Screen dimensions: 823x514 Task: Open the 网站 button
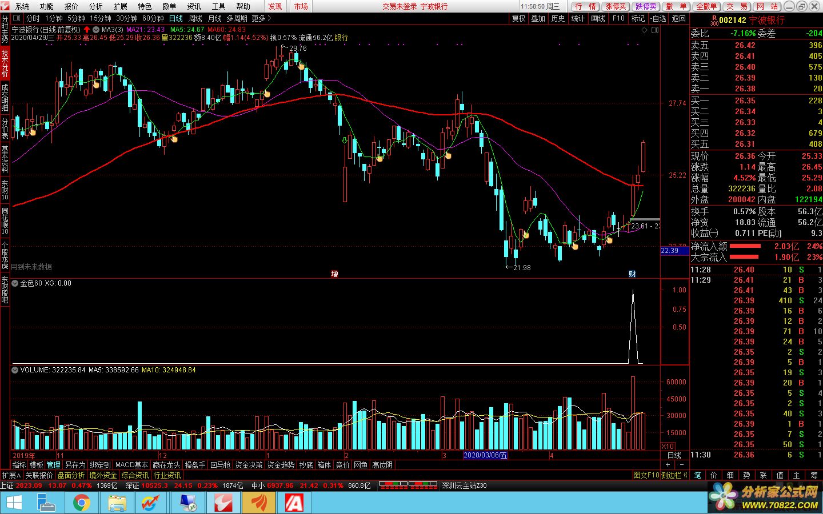(767, 6)
